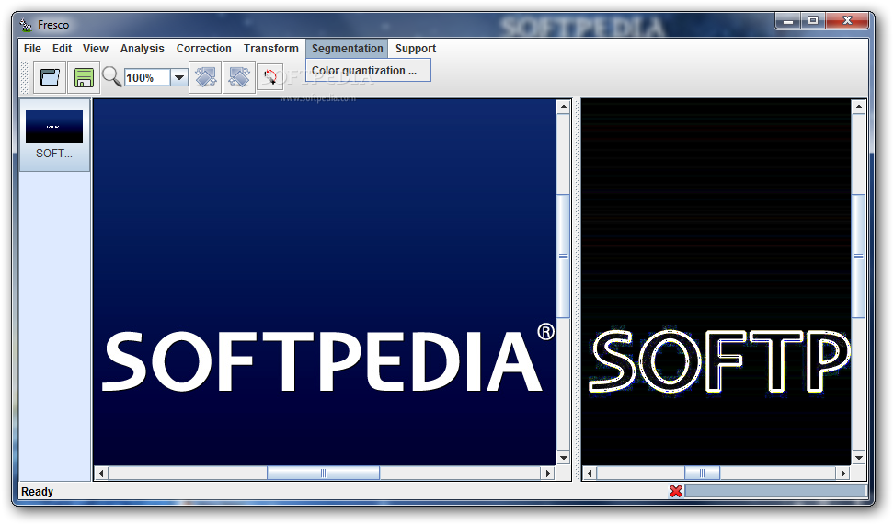Click left arrow of left image horizontal scrollbar
This screenshot has width=894, height=525.
(101, 474)
